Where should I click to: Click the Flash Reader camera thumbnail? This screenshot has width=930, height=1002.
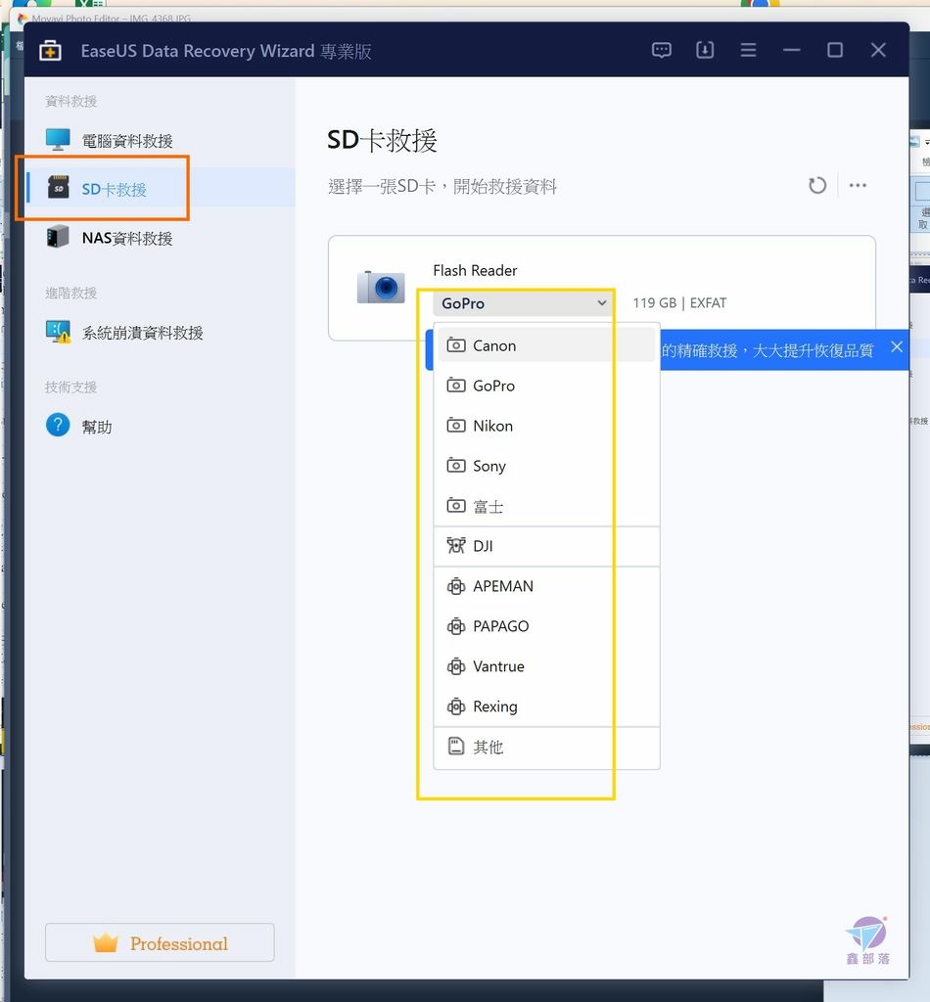tap(381, 287)
